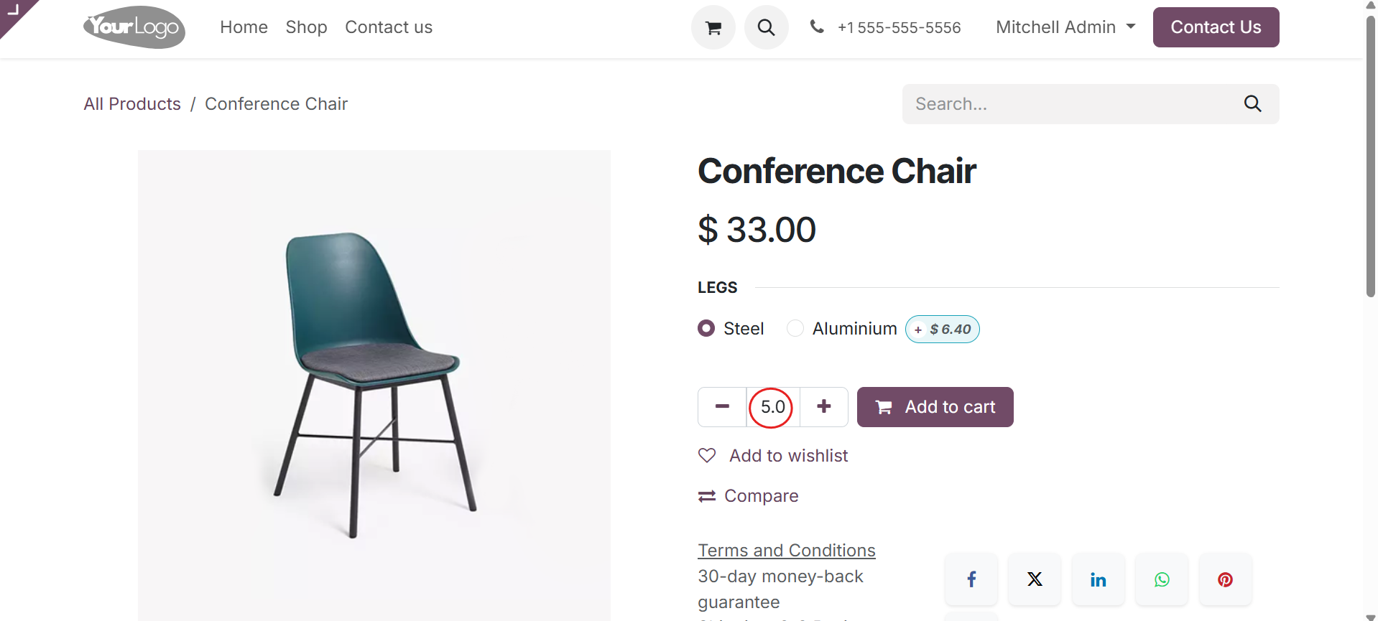1378x621 pixels.
Task: Share product via WhatsApp
Action: pyautogui.click(x=1162, y=579)
